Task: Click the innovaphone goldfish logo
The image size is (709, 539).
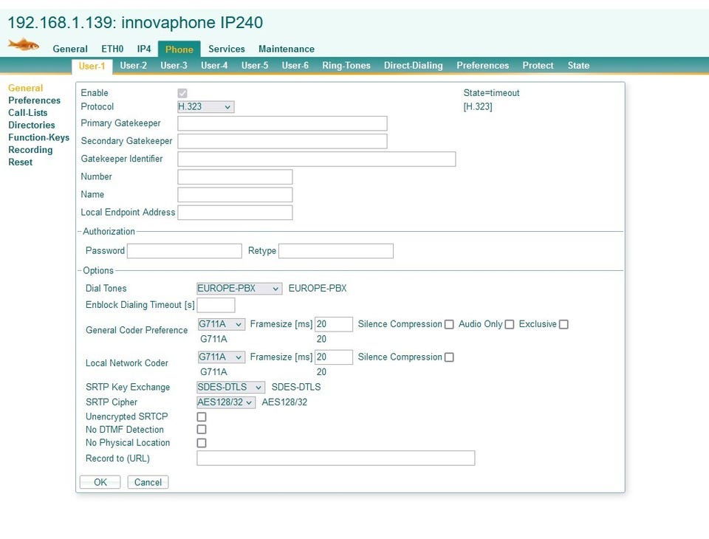Action: point(23,45)
